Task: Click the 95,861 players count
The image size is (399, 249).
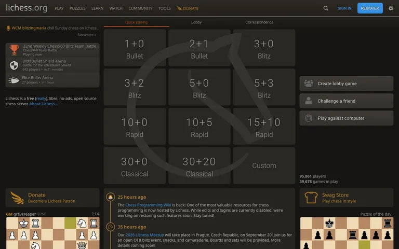Action: coord(313,176)
